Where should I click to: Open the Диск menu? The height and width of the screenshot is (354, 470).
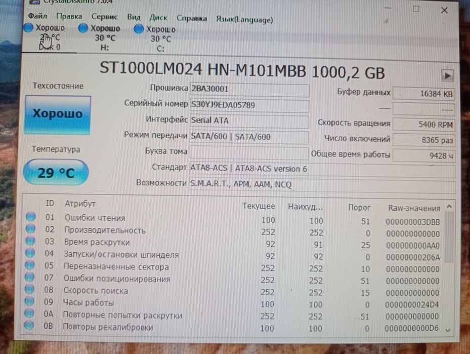(x=158, y=18)
